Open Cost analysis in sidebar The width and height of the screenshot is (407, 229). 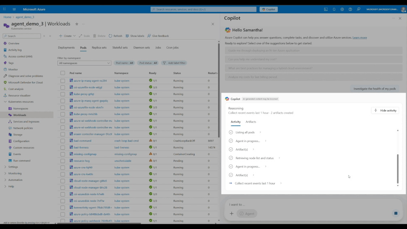[15, 89]
